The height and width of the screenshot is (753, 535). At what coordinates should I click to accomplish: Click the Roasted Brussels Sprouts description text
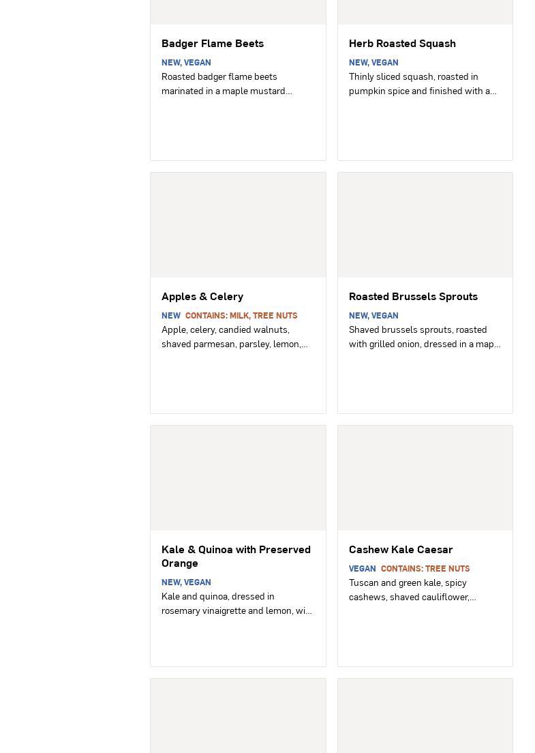click(x=424, y=337)
